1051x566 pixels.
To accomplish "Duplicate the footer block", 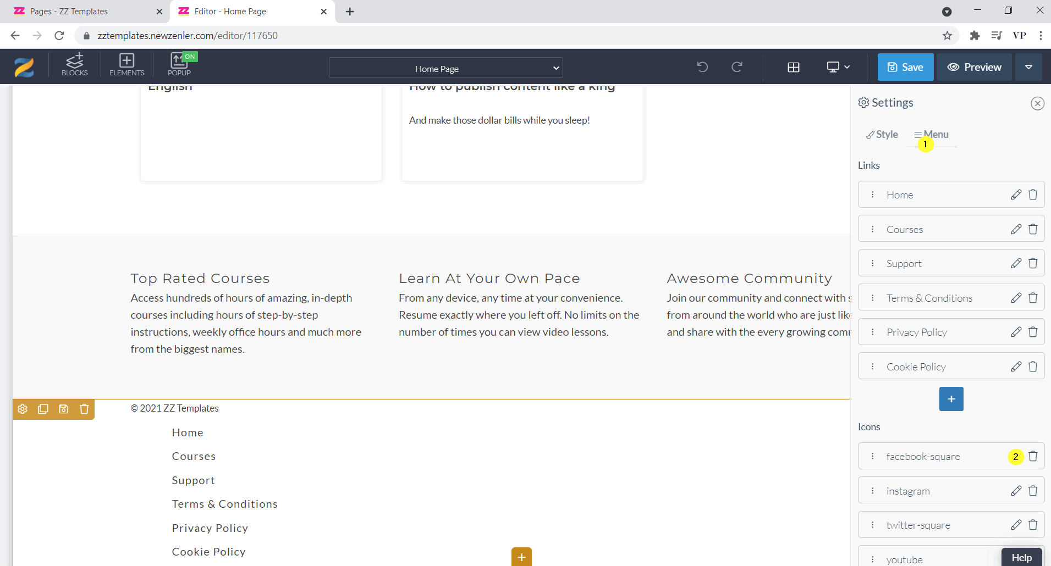I will [x=43, y=409].
